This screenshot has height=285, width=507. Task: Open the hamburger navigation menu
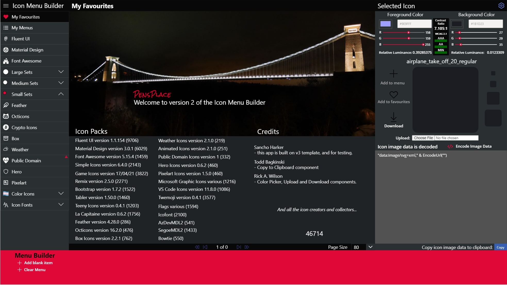click(x=6, y=6)
